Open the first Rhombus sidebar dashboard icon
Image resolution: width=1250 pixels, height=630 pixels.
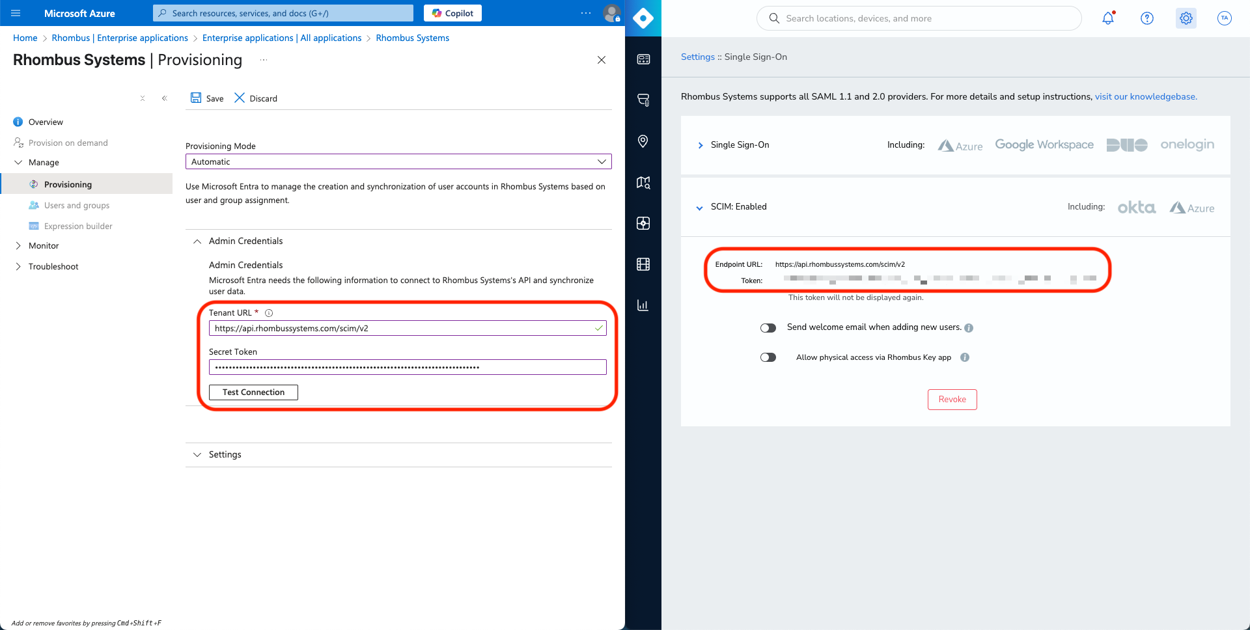pyautogui.click(x=643, y=59)
